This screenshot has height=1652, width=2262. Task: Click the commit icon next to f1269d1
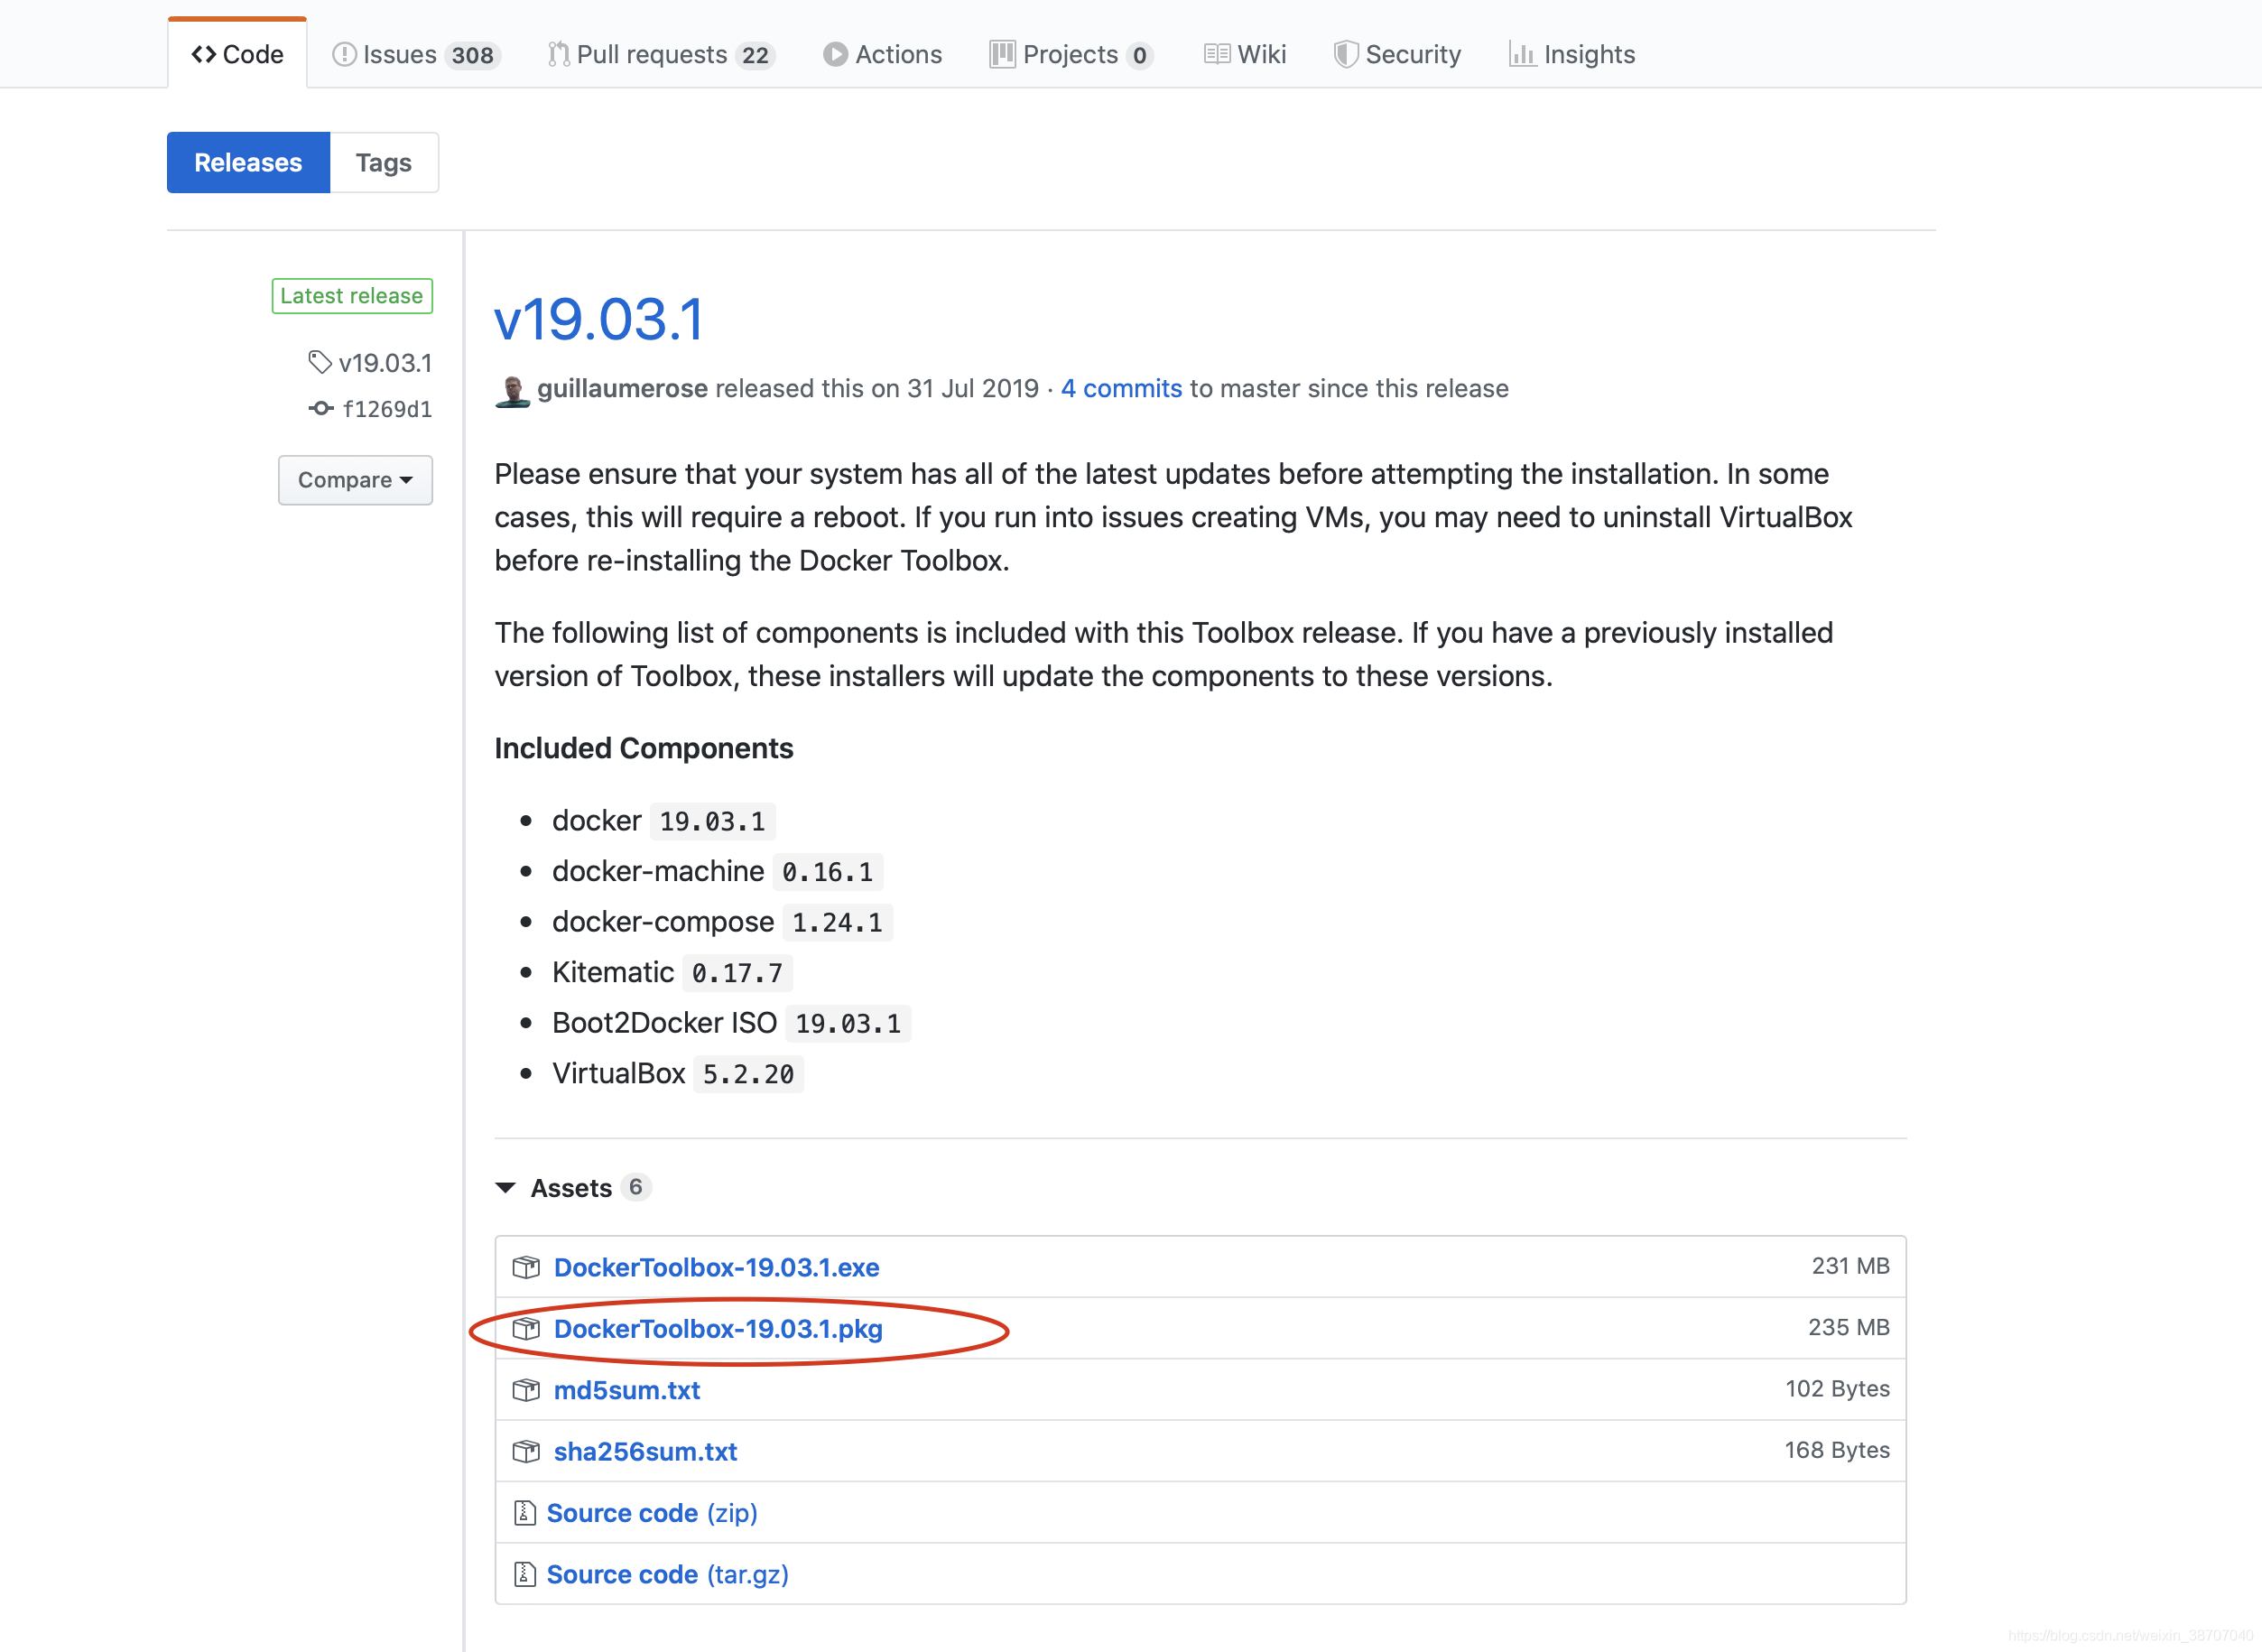320,408
